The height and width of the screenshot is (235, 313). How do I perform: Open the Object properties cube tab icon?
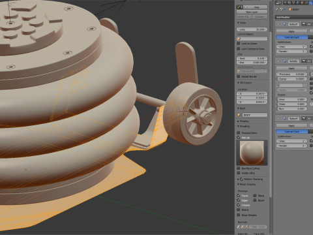click(x=303, y=3)
